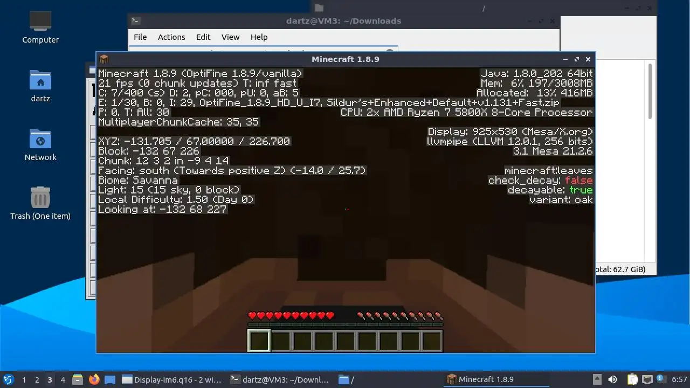This screenshot has width=690, height=388.
Task: Click the "minecraft:leaves" debug text
Action: coord(548,170)
